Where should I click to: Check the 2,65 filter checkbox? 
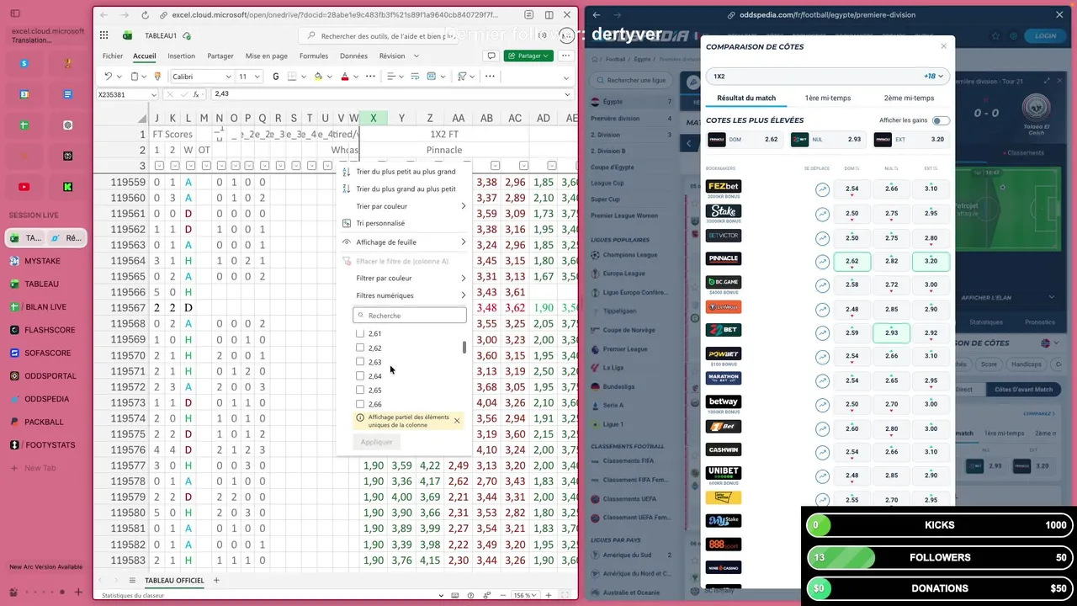[360, 390]
